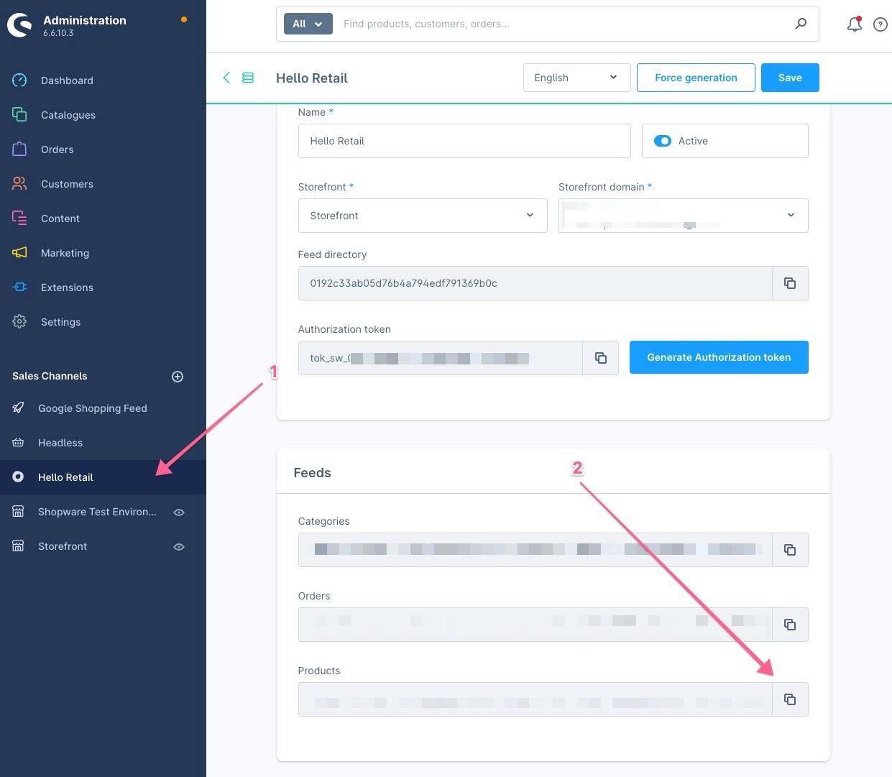Image resolution: width=892 pixels, height=777 pixels.
Task: Preview Shopware Test Environment storefront eye icon
Action: [179, 512]
